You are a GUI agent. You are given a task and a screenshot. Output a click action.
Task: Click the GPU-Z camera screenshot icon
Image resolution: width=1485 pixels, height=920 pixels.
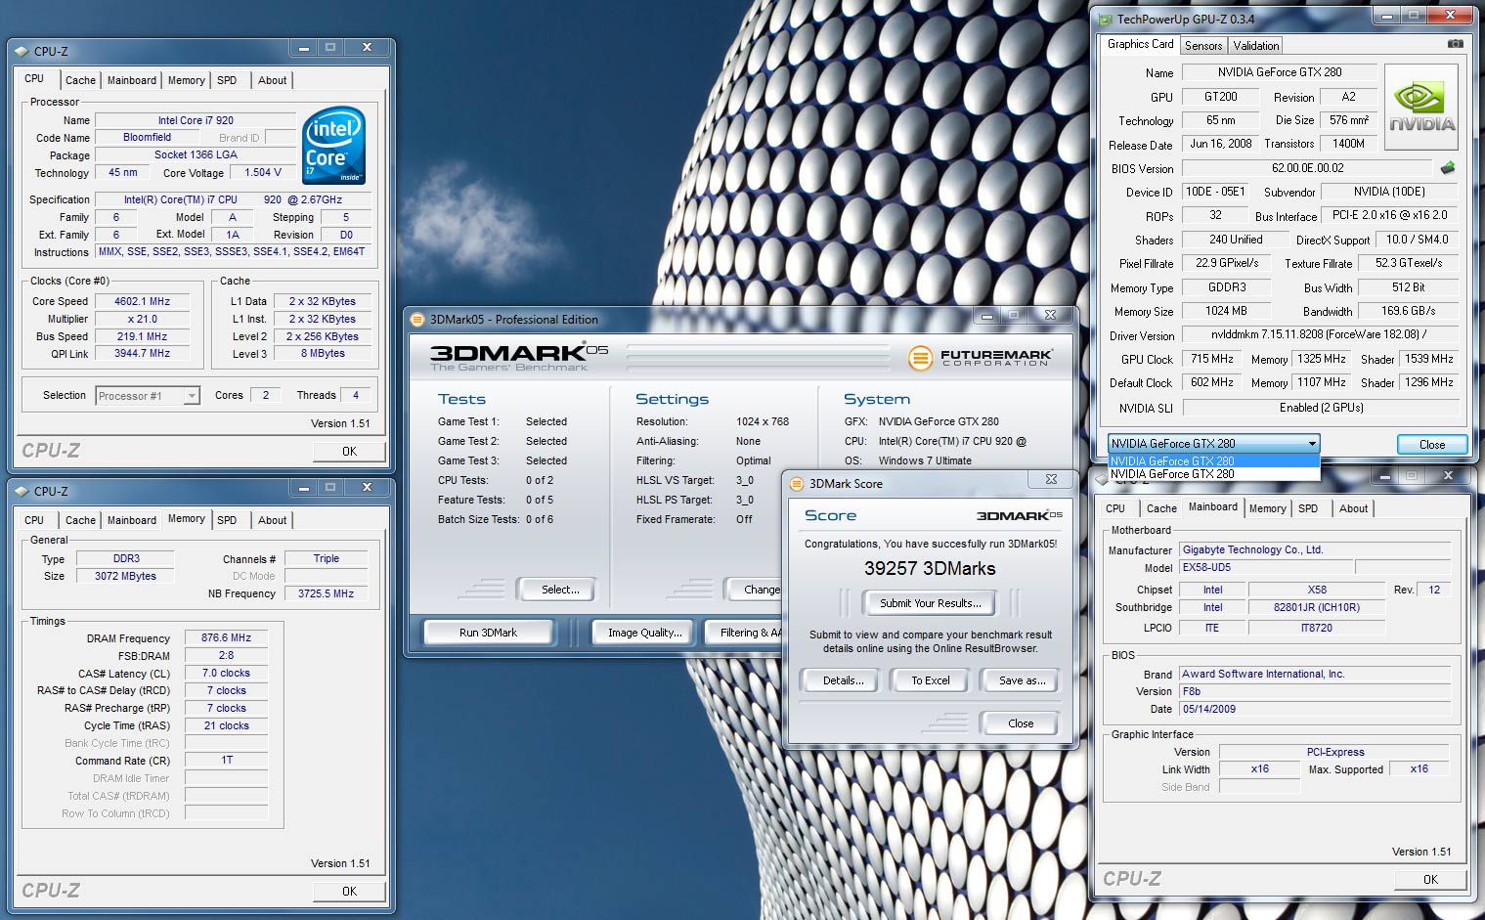1456,44
